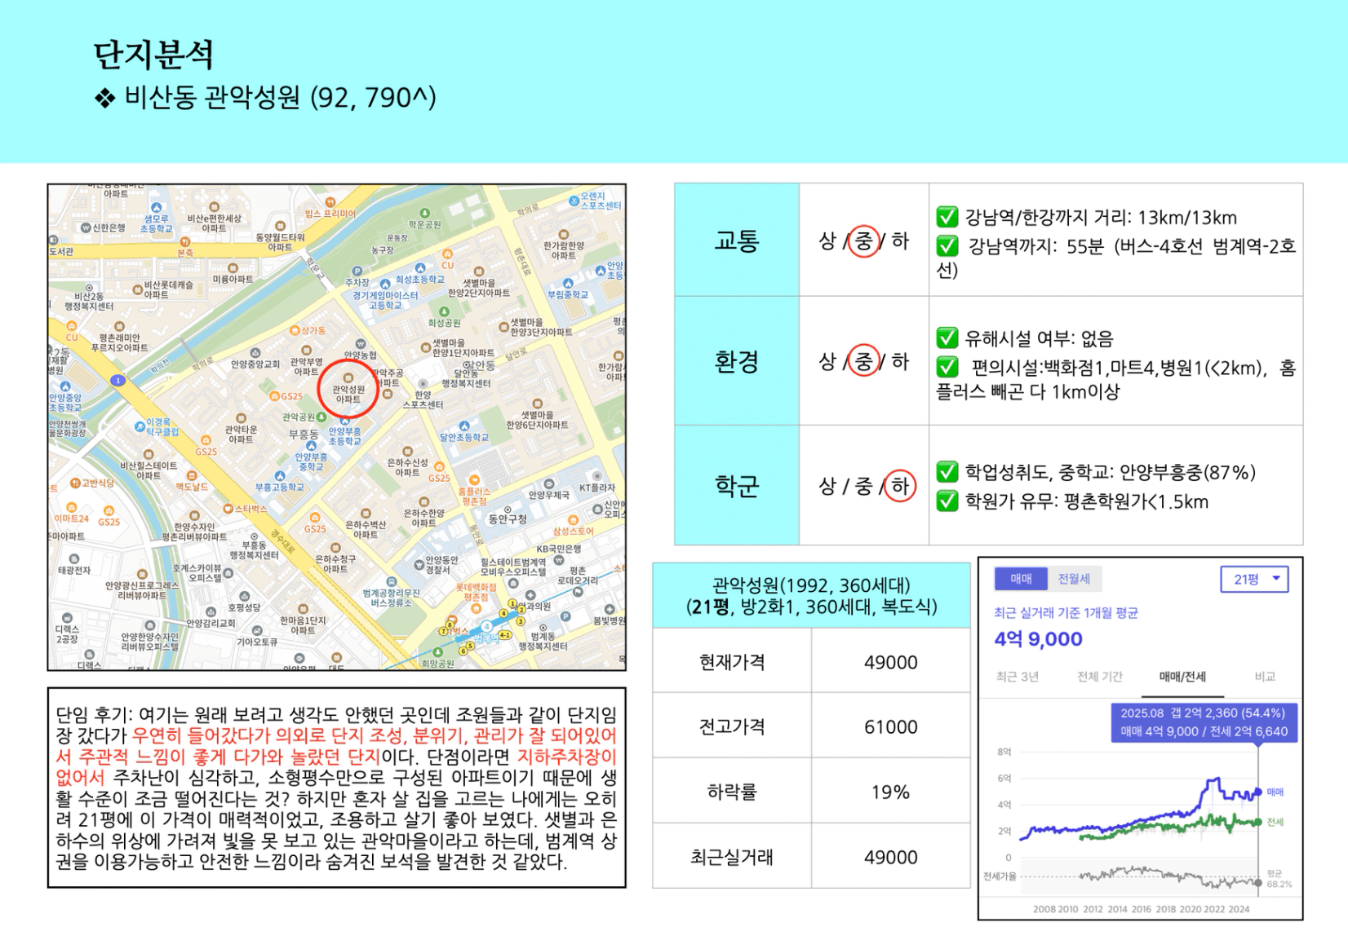
Task: Select the 전체 기간 period tab
Action: pos(1099,677)
